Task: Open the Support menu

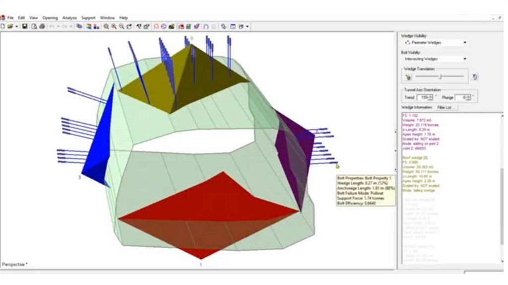Action: pyautogui.click(x=88, y=18)
